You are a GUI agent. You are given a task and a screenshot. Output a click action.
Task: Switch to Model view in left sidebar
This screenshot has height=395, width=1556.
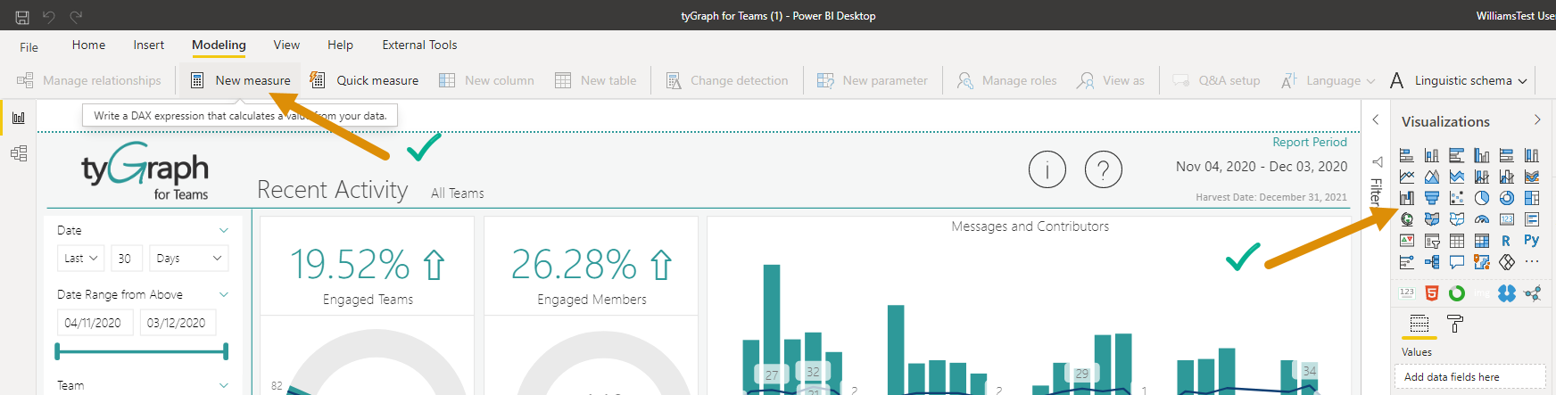click(19, 153)
